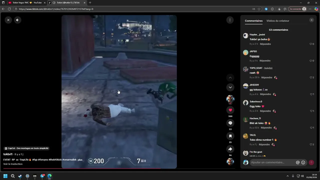Image resolution: width=320 pixels, height=180 pixels.
Task: Open the video's three-dot options menu
Action: [230, 20]
